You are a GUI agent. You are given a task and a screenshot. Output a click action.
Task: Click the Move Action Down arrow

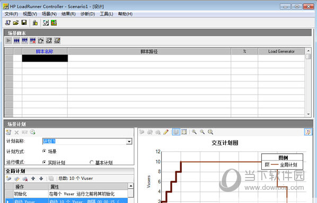click(41, 178)
